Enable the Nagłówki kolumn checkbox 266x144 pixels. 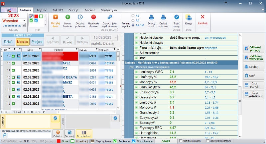(x=181, y=141)
